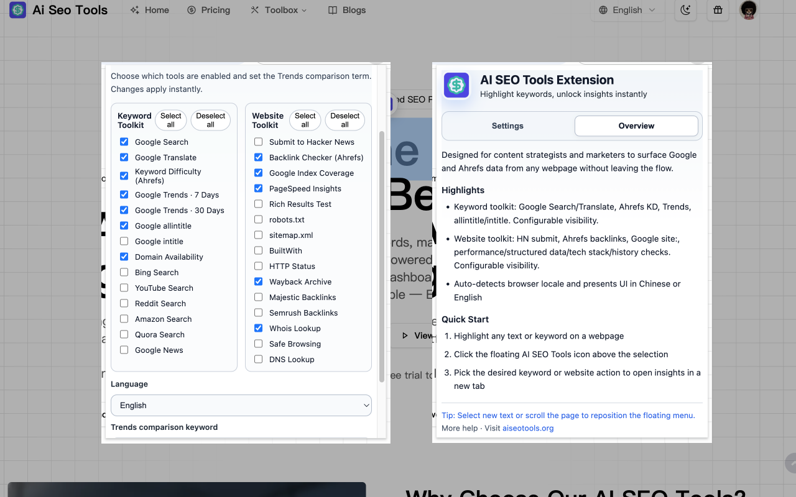
Task: Enable the robots.txt checkbox
Action: pyautogui.click(x=259, y=219)
